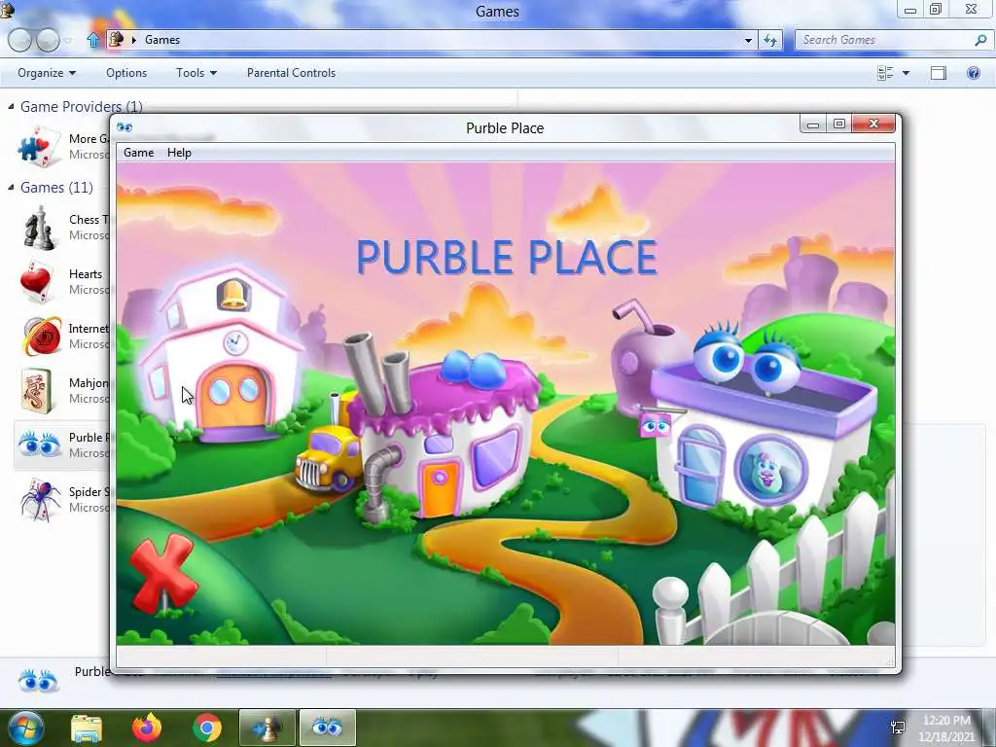
Task: Click the Game Providers (1) heading
Action: [82, 107]
